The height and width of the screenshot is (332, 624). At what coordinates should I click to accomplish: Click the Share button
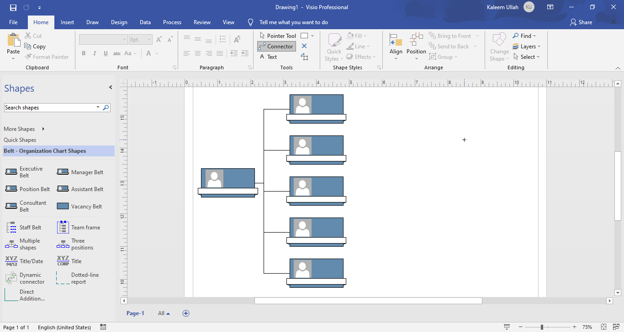pos(581,22)
